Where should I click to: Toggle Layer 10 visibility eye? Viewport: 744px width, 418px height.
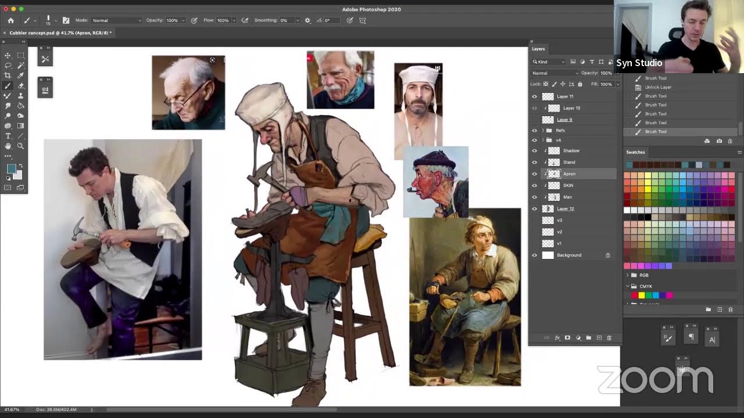coord(534,108)
